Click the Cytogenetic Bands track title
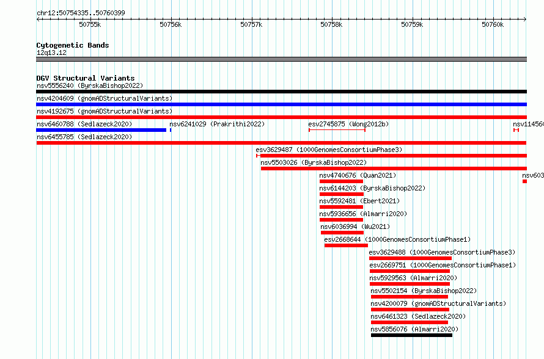This screenshot has width=544, height=359. [73, 45]
